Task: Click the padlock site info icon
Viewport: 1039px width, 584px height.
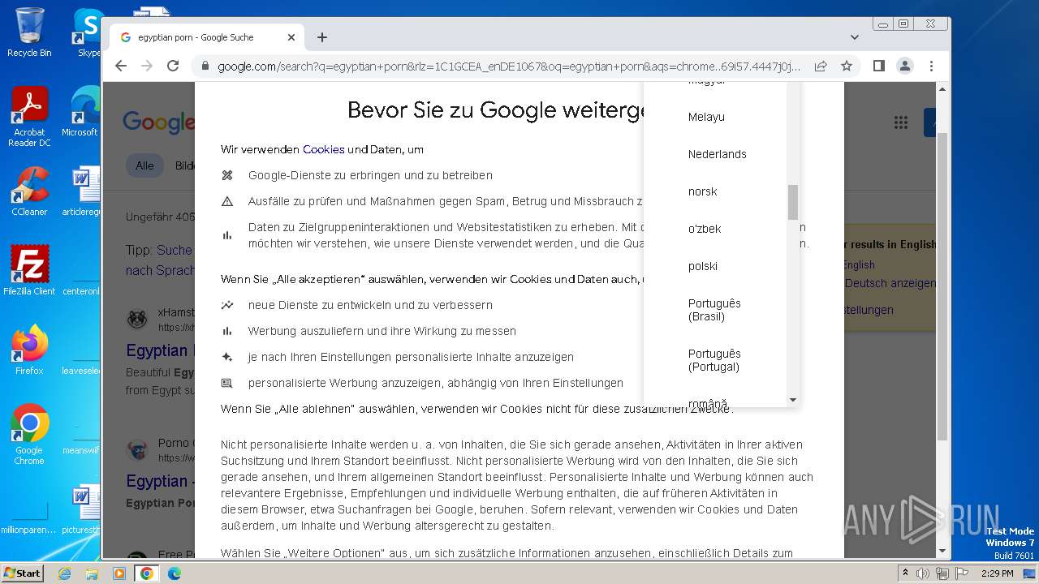Action: pos(205,66)
